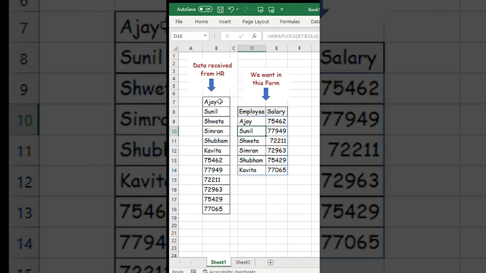Click the quick access icon left of Customize arrow
This screenshot has height=273, width=486.
(271, 9)
